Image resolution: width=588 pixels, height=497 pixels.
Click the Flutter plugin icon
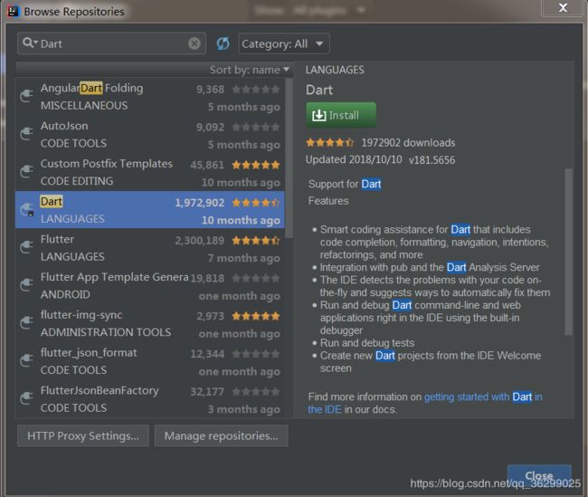(x=26, y=248)
